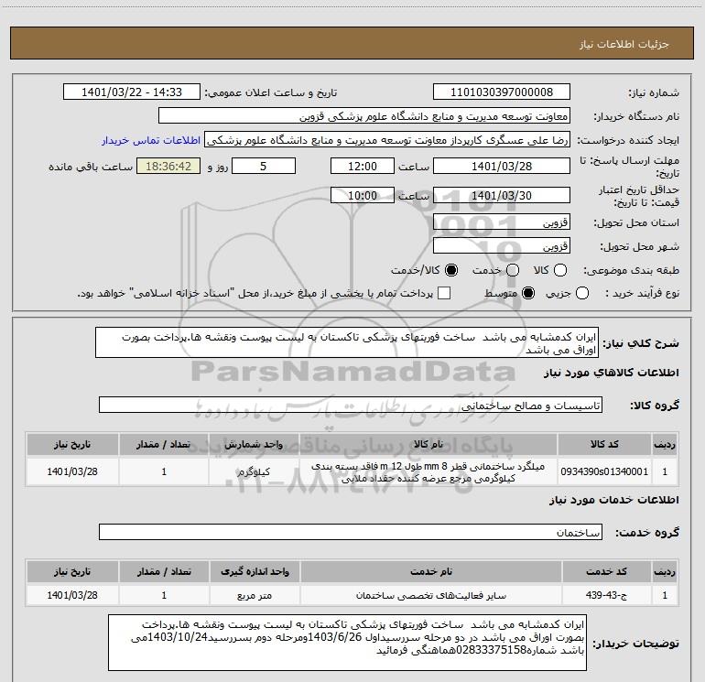Screen dimensions: 705x682
Task: Click the واحد اندازه گیری column header
Action: coord(255,571)
